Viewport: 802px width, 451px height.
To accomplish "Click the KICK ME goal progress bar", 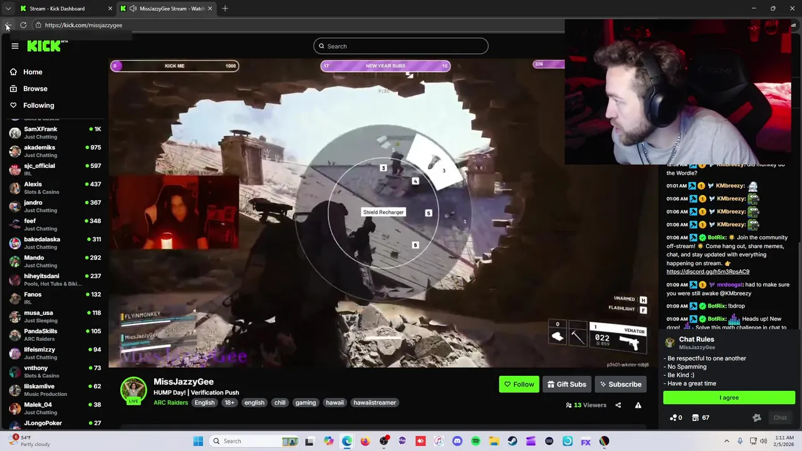I will 174,66.
